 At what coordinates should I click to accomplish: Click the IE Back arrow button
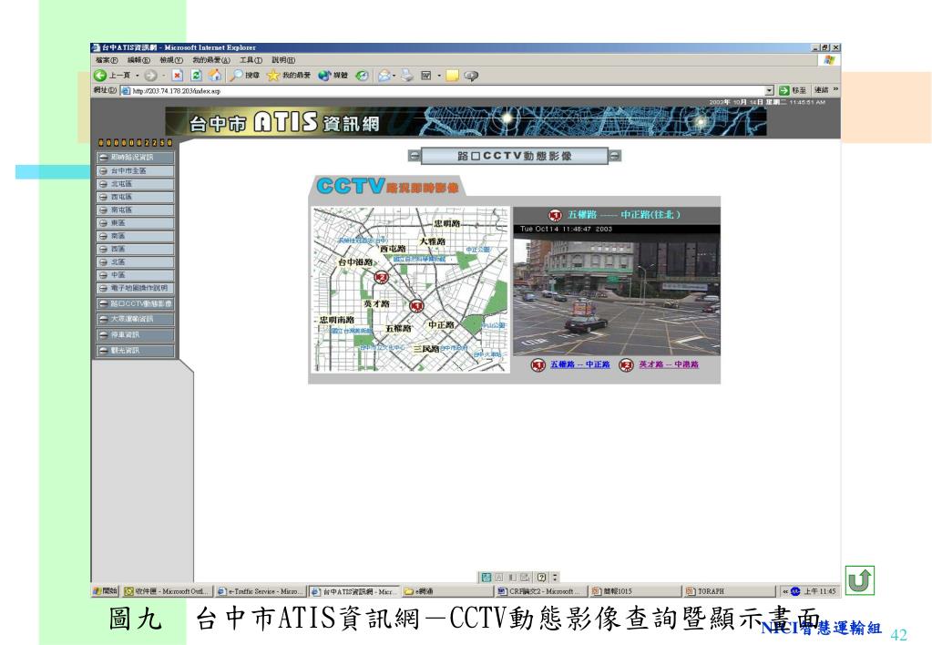(100, 76)
